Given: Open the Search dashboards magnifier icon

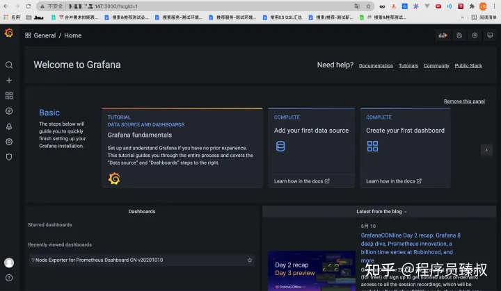Looking at the screenshot, I should click(9, 65).
